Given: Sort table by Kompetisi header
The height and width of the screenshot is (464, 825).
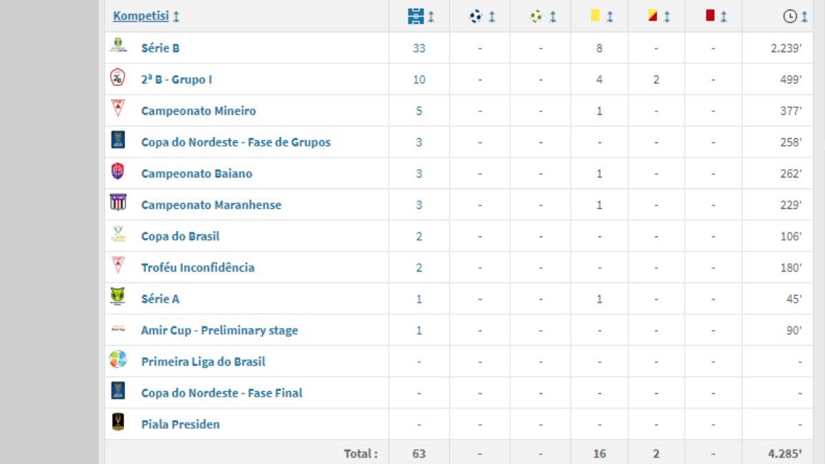Looking at the screenshot, I should click(x=141, y=15).
